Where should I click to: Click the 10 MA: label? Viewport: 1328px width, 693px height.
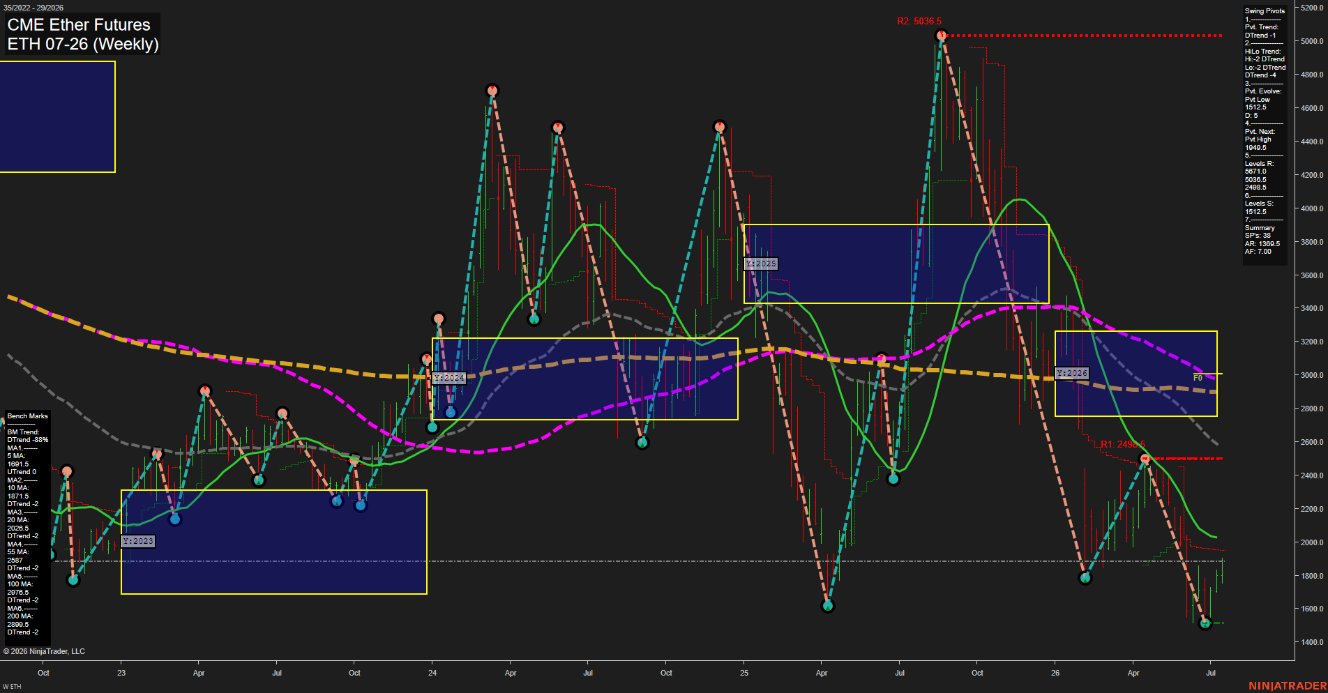pyautogui.click(x=18, y=488)
